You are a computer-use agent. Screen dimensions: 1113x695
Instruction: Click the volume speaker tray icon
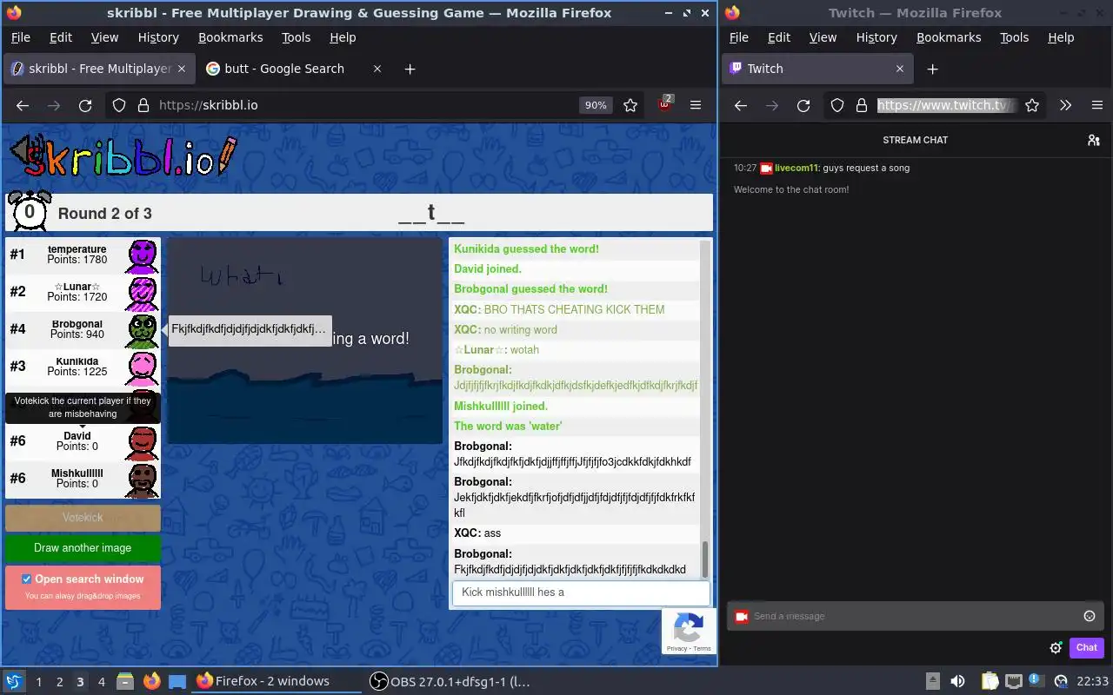(x=957, y=681)
